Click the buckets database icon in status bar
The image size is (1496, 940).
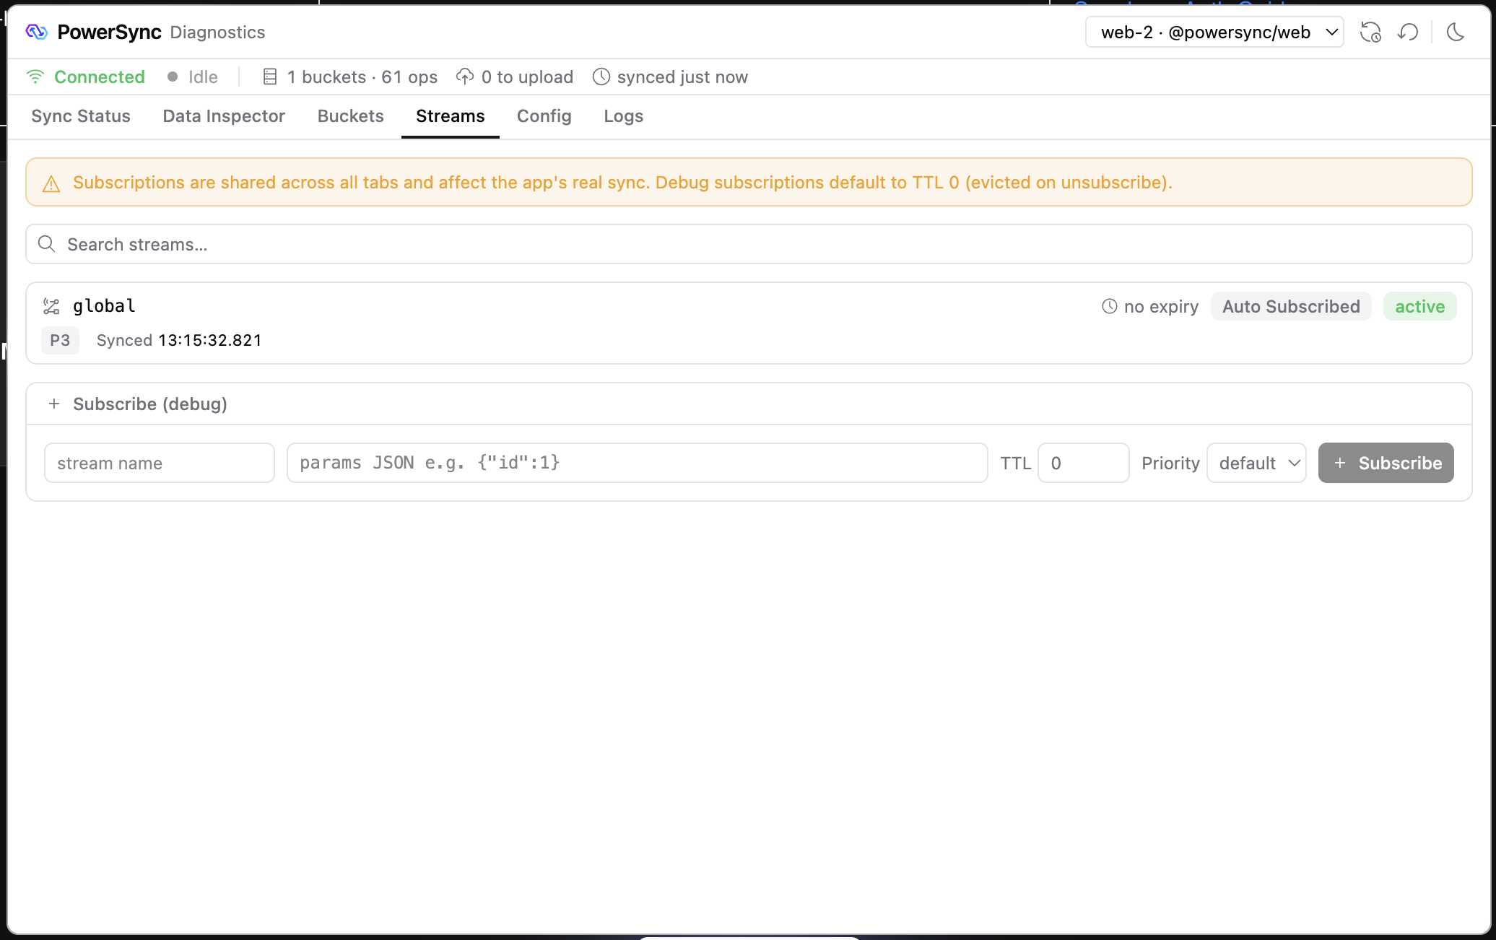click(270, 77)
